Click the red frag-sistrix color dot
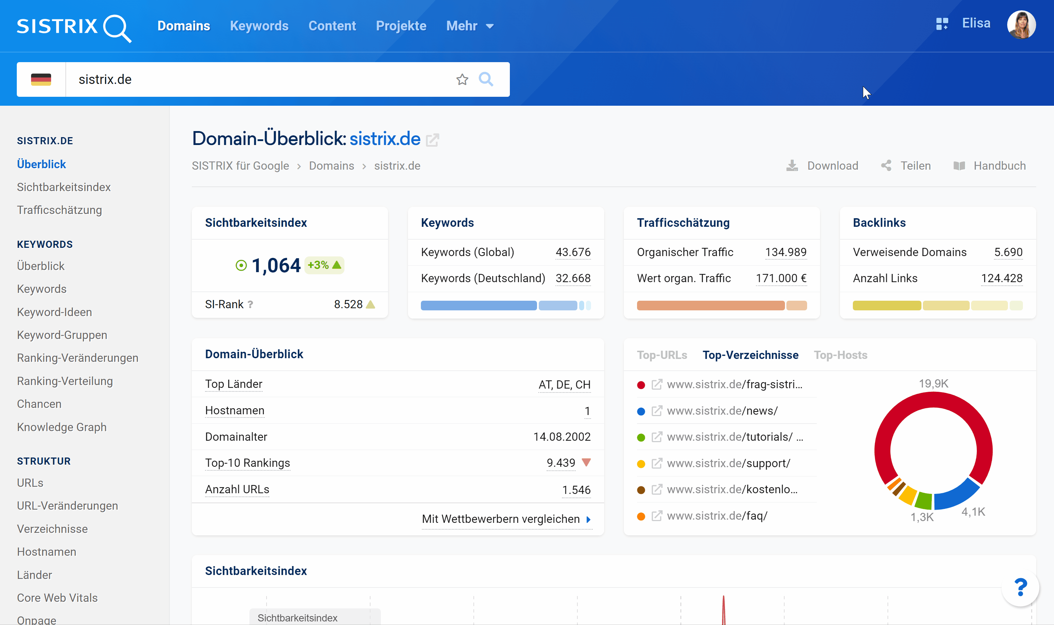The height and width of the screenshot is (625, 1054). click(641, 385)
